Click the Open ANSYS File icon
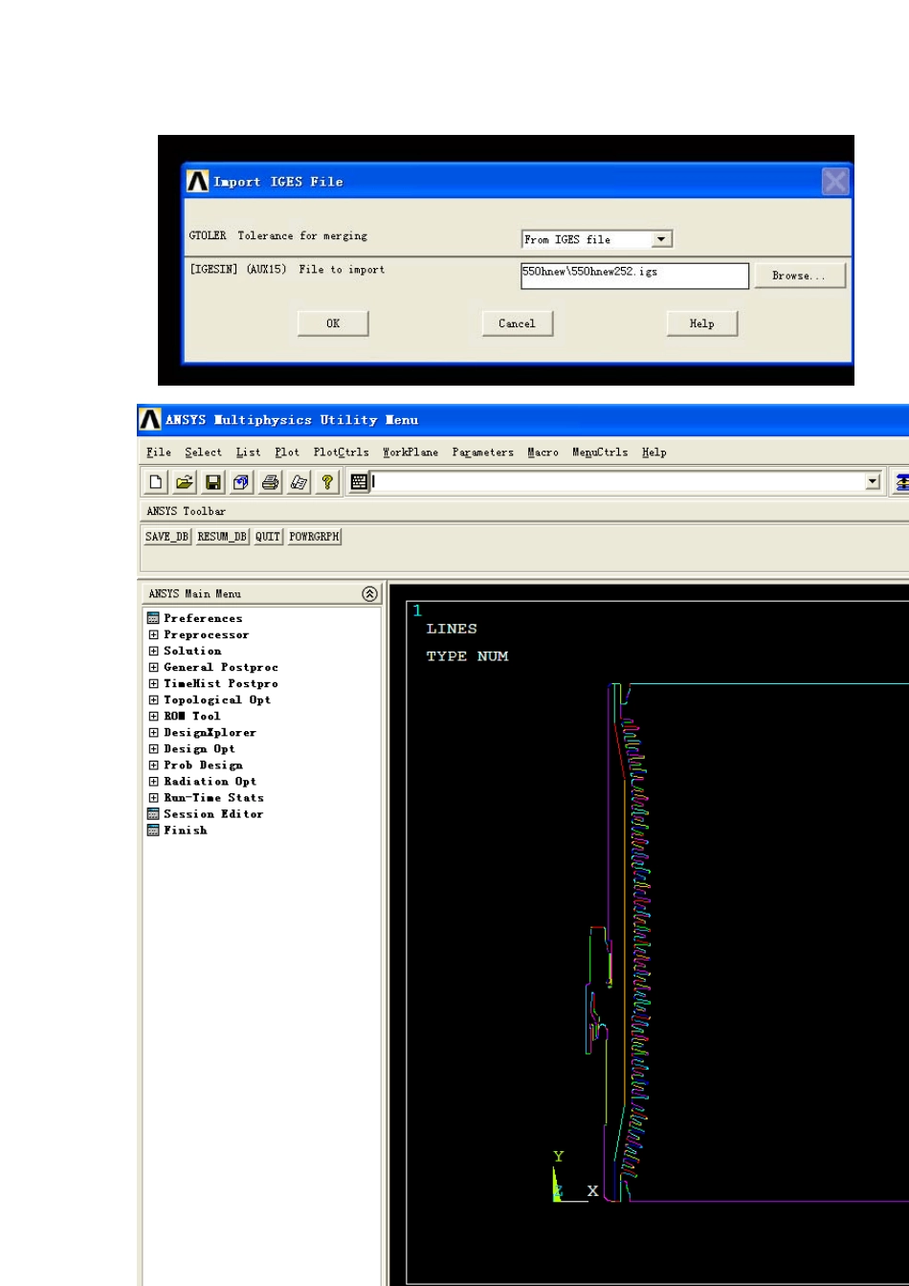 (x=186, y=483)
